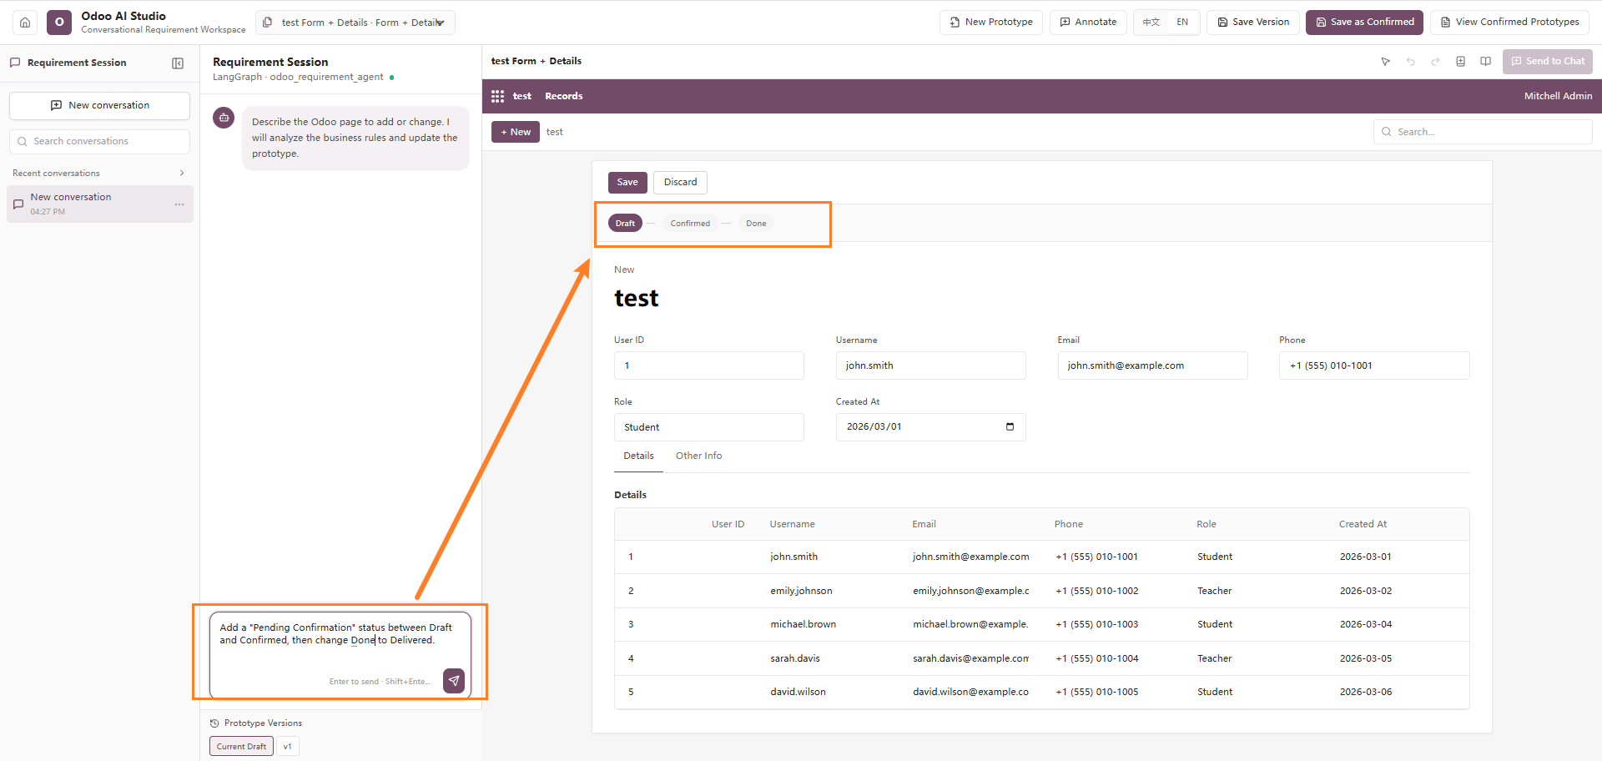Click Save as Confirmed button
This screenshot has width=1602, height=761.
click(x=1365, y=23)
